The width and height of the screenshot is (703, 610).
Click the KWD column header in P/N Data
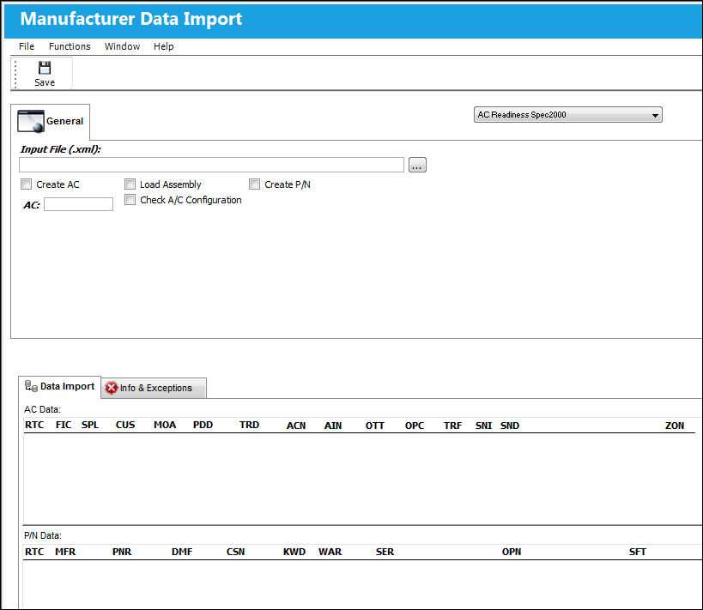pos(294,552)
